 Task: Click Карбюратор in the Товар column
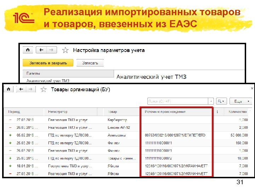click(117, 120)
